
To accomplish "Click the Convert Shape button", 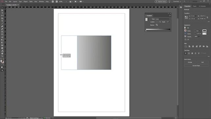I will point(196,65).
